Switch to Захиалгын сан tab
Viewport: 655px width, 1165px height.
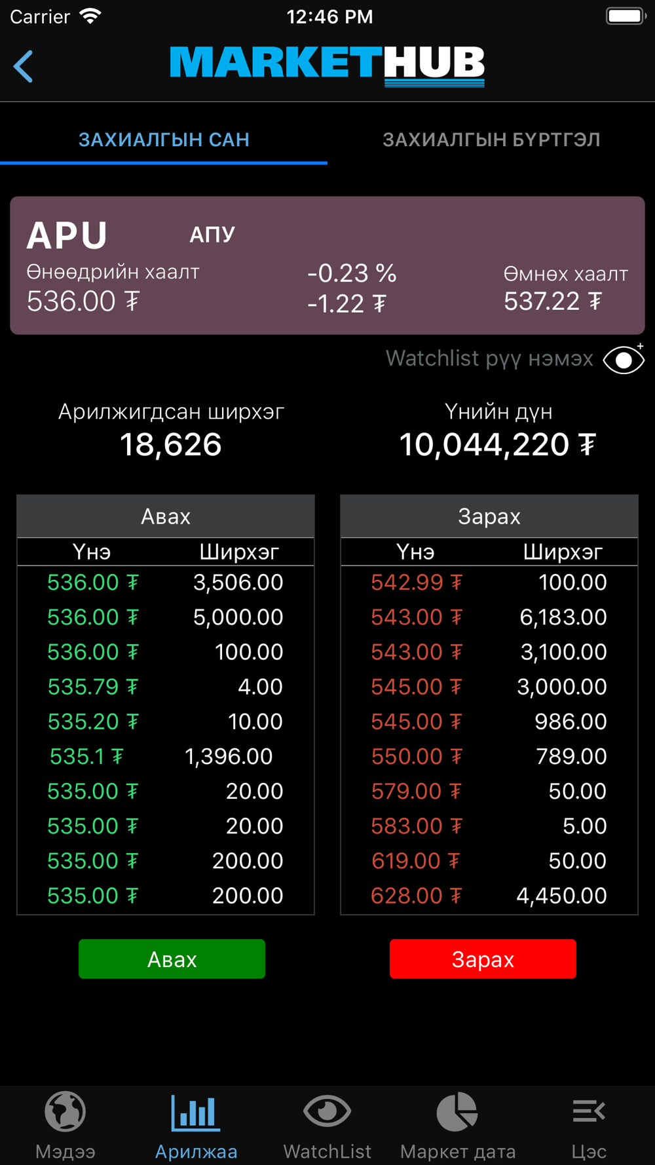pyautogui.click(x=164, y=140)
